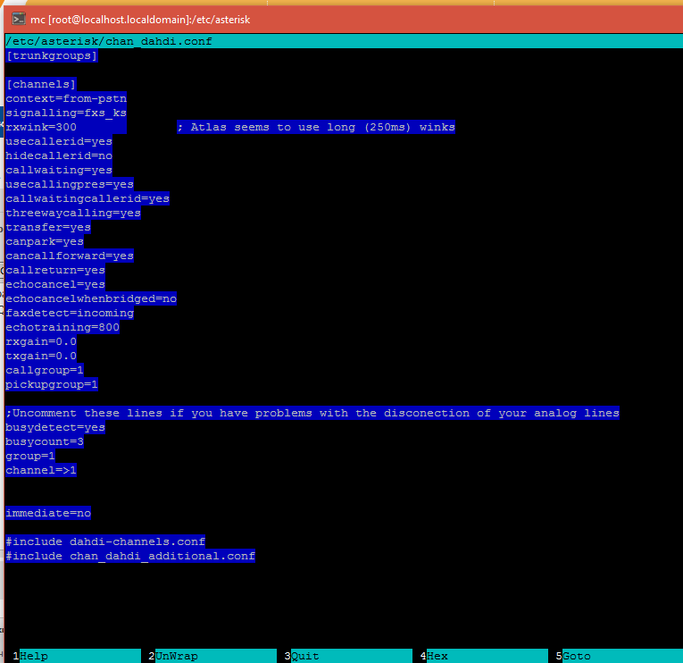Click the busydetect=yes line
683x663 pixels.
pyautogui.click(x=55, y=428)
